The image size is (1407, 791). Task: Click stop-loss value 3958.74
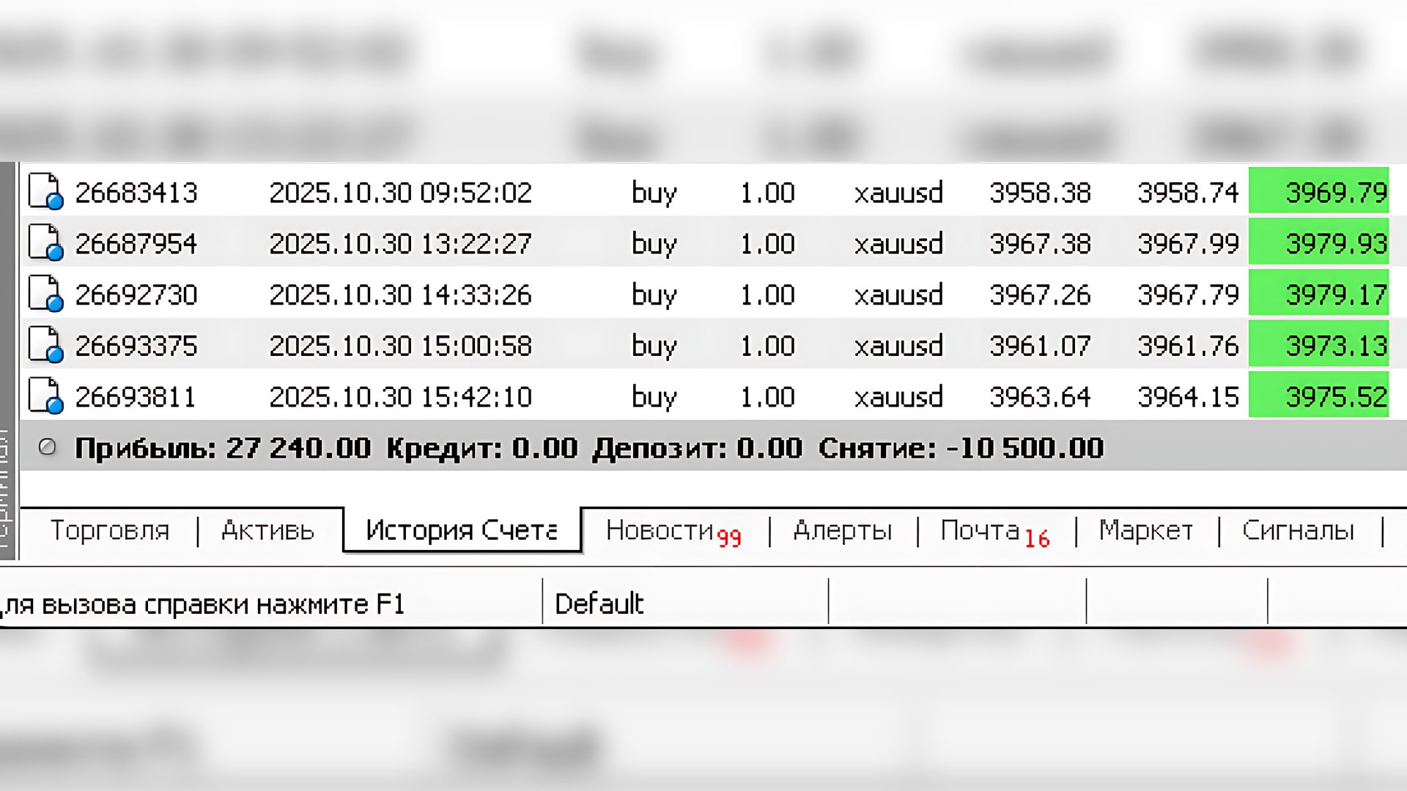tap(1189, 193)
